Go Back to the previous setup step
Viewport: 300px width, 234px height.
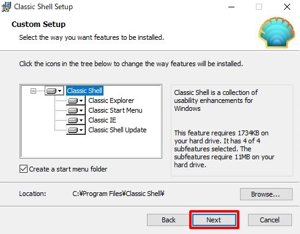168,220
